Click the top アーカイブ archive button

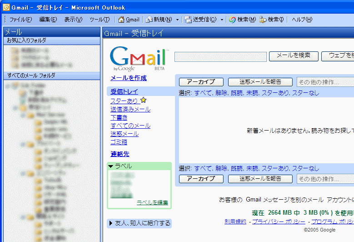[201, 82]
